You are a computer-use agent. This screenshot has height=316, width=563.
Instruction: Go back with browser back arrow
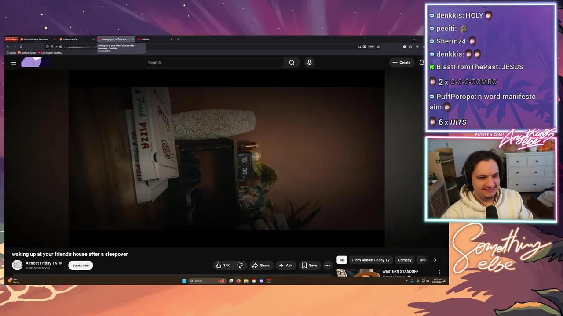point(8,47)
